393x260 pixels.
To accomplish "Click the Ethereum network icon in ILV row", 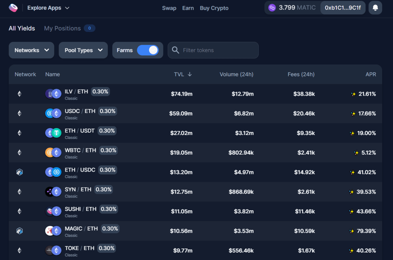I will coord(19,94).
